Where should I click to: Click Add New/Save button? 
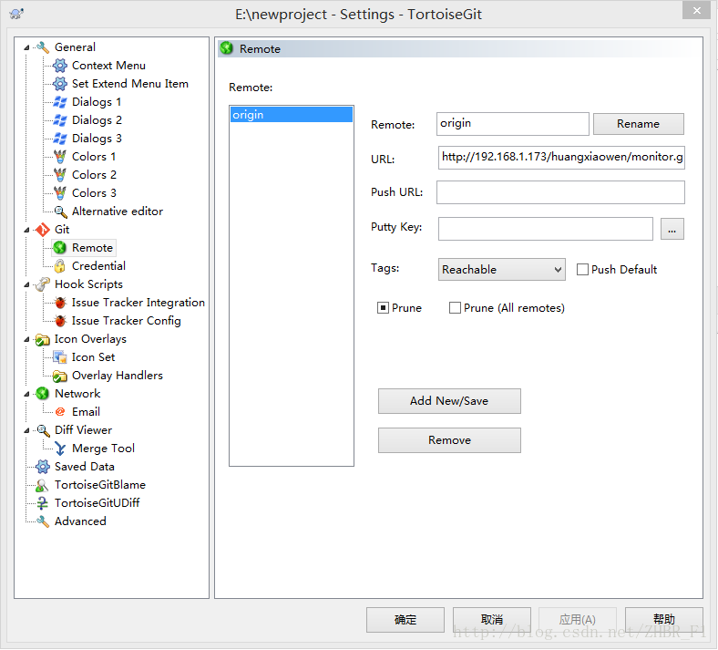point(449,401)
